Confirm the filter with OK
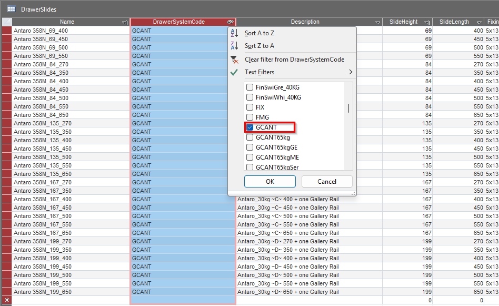 coord(270,182)
